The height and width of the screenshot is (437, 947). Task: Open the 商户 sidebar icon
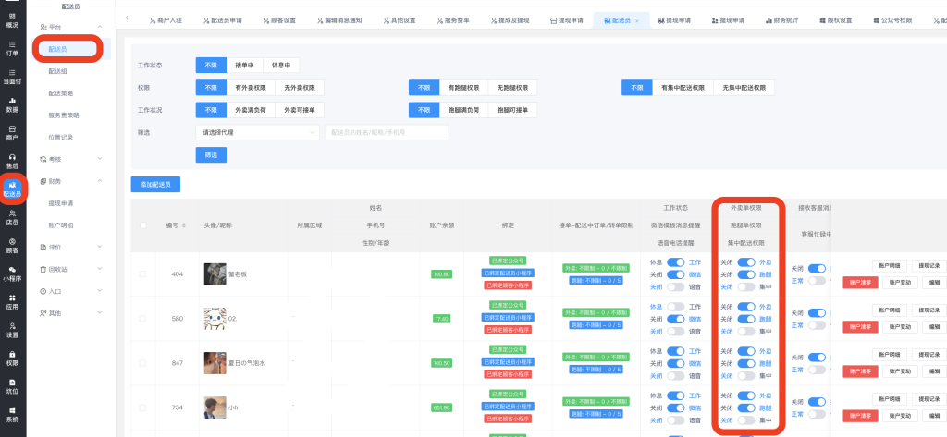click(x=12, y=132)
